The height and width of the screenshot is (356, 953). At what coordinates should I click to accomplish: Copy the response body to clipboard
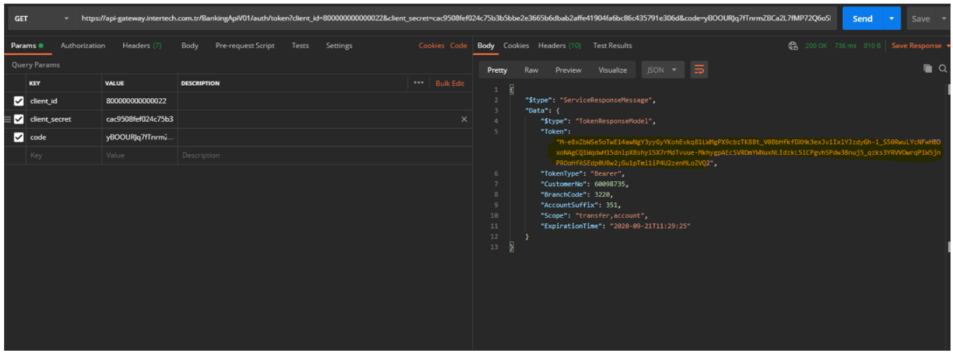[x=928, y=69]
